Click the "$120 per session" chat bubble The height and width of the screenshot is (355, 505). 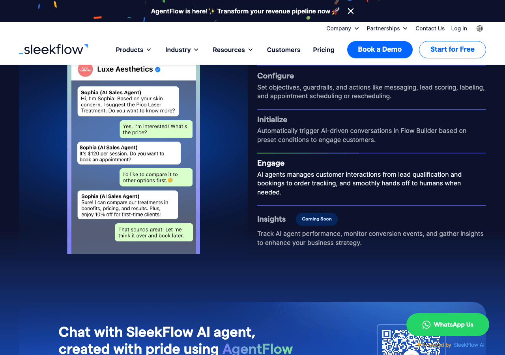coord(129,153)
